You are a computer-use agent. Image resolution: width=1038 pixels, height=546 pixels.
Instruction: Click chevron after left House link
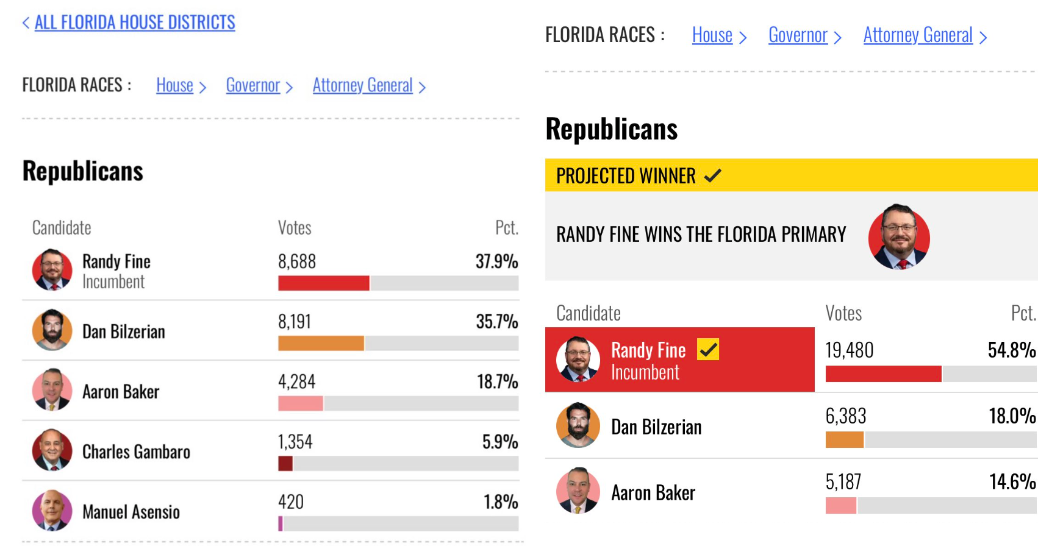(x=202, y=88)
